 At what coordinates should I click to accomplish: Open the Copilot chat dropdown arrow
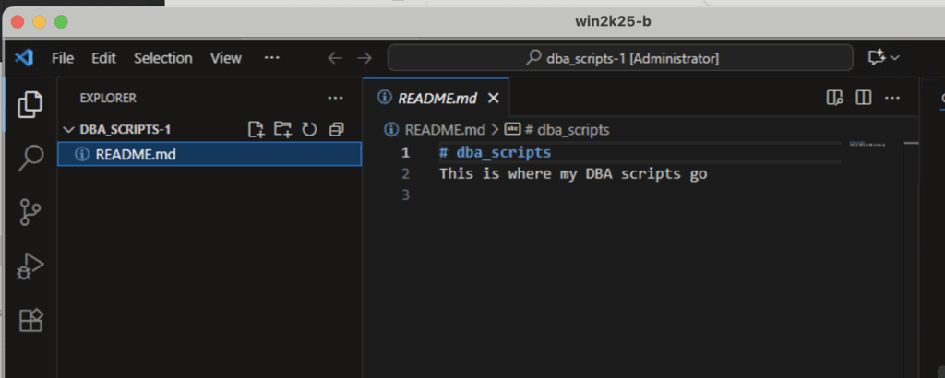895,58
